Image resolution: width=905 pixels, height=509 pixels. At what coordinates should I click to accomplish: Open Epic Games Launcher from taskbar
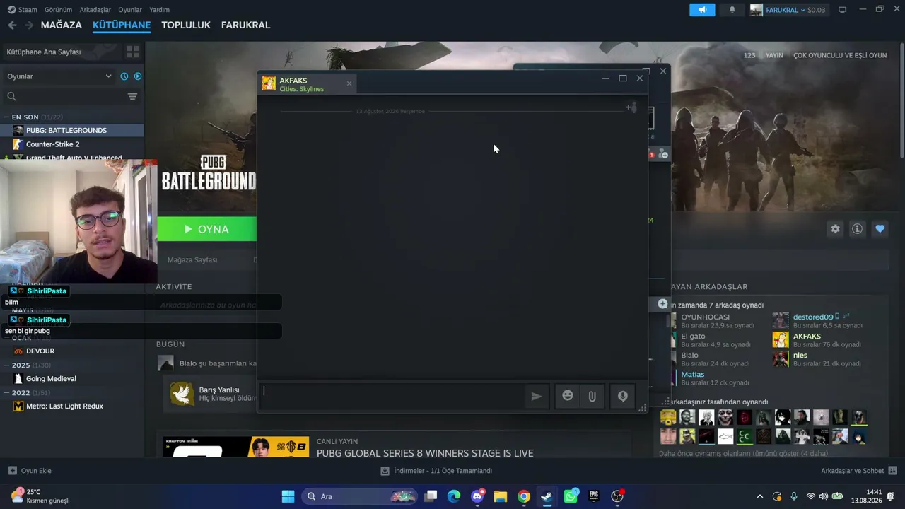pyautogui.click(x=594, y=496)
